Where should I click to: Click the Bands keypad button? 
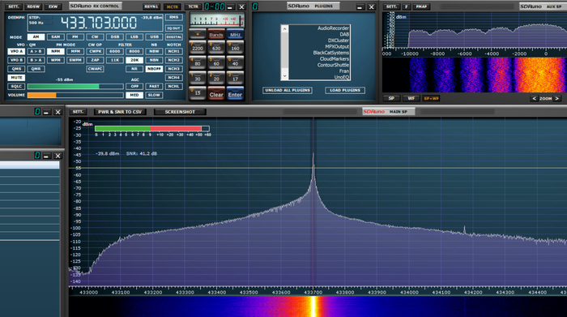pos(216,34)
